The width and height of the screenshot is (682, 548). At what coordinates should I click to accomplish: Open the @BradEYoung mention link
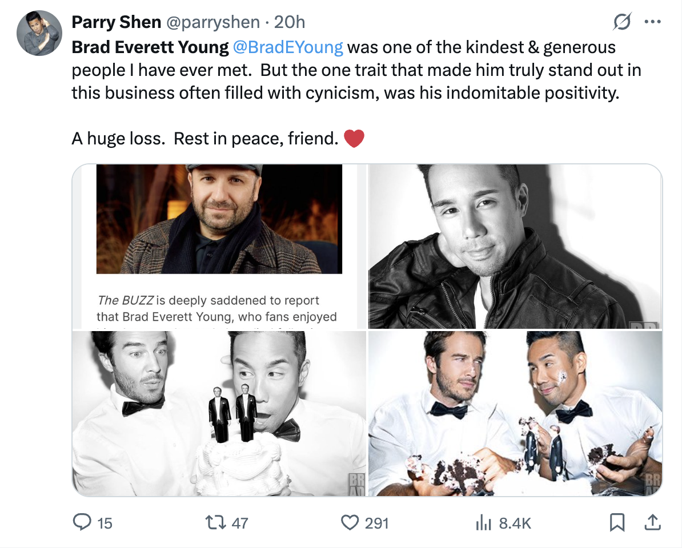point(288,47)
